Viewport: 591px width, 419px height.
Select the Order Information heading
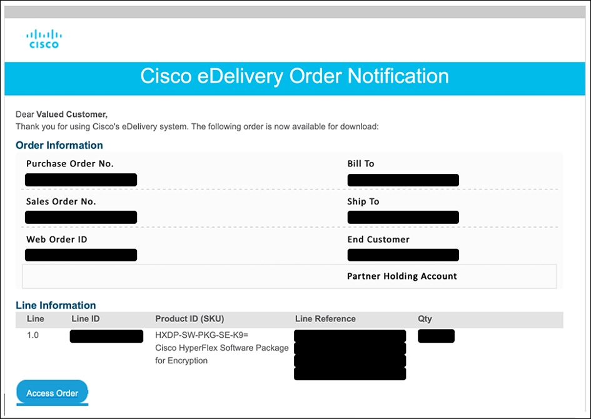[59, 145]
